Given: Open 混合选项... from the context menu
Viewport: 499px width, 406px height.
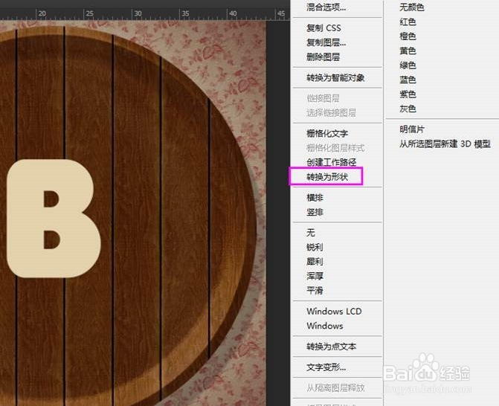Looking at the screenshot, I should coord(326,7).
